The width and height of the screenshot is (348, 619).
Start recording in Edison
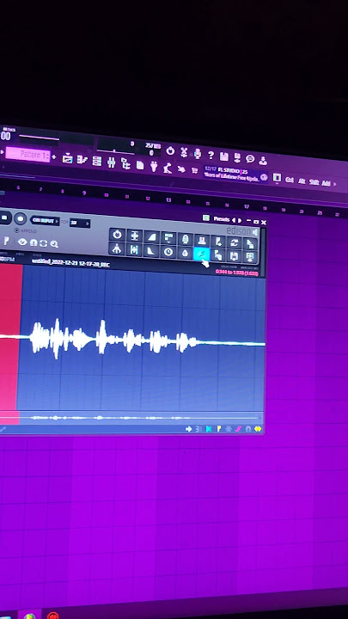click(x=20, y=218)
